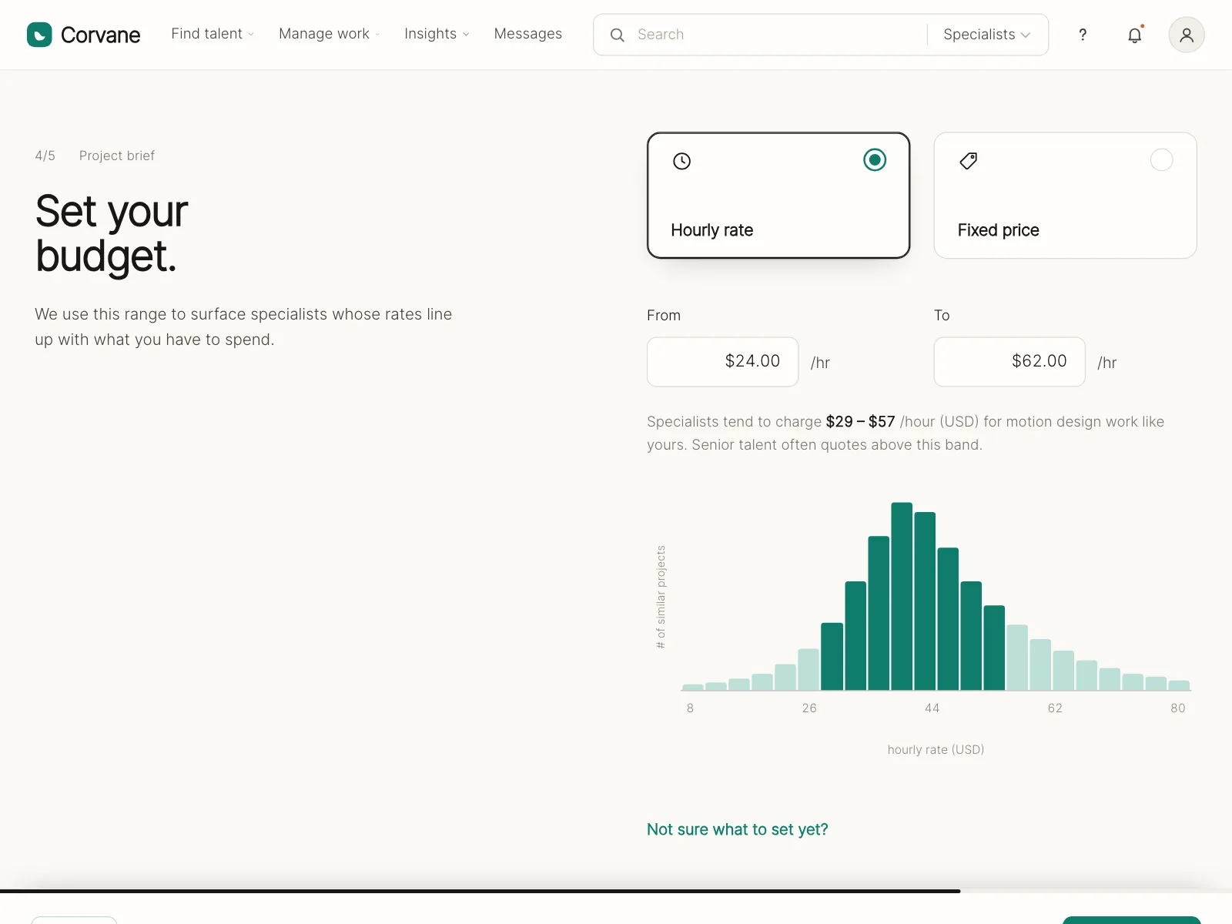1232x924 pixels.
Task: Open notifications bell icon
Action: point(1134,35)
